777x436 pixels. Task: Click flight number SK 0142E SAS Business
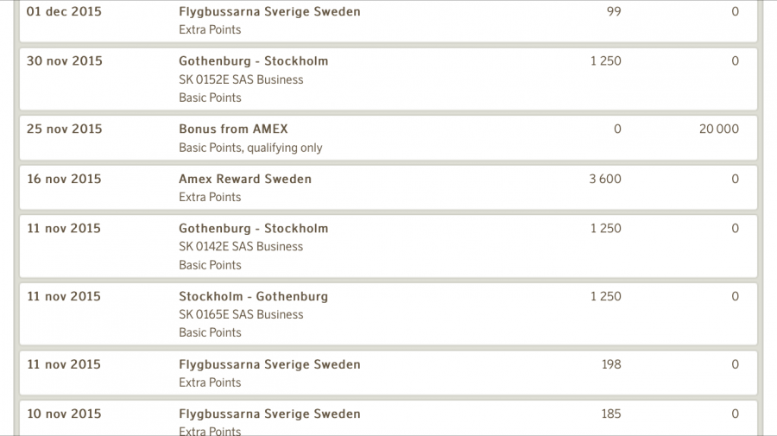(241, 247)
